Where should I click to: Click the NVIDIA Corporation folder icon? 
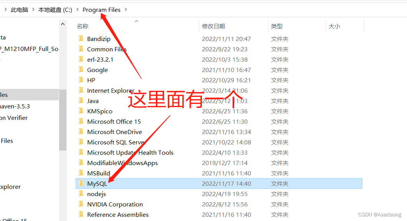click(x=81, y=204)
